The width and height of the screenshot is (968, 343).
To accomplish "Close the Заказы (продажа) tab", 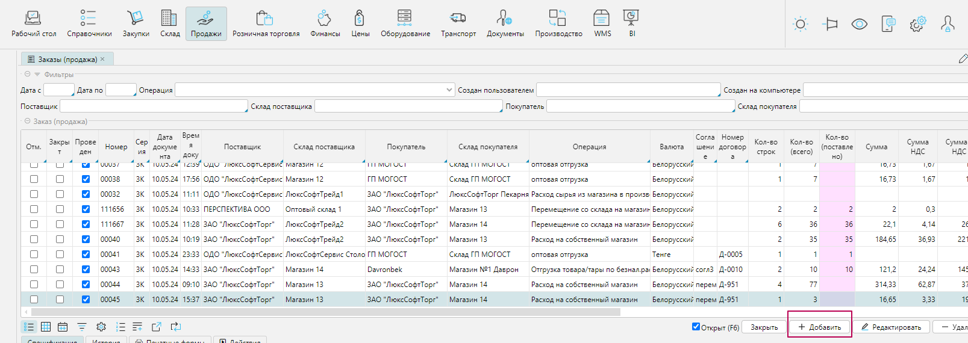I will 102,59.
